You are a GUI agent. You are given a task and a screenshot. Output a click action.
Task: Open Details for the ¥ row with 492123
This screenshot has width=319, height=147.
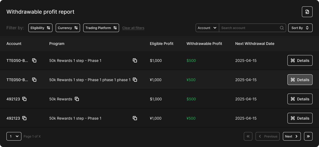click(300, 118)
